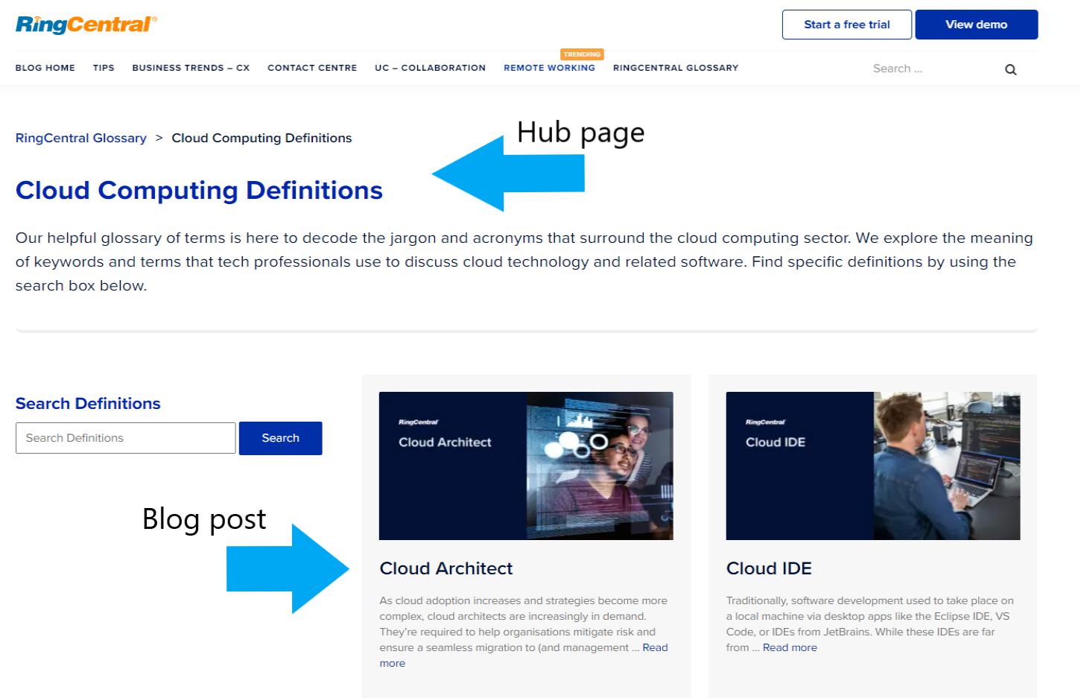Click the Start a free trial button
1081x698 pixels.
(846, 24)
